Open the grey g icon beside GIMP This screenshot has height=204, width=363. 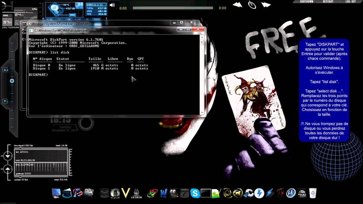pyautogui.click(x=184, y=193)
